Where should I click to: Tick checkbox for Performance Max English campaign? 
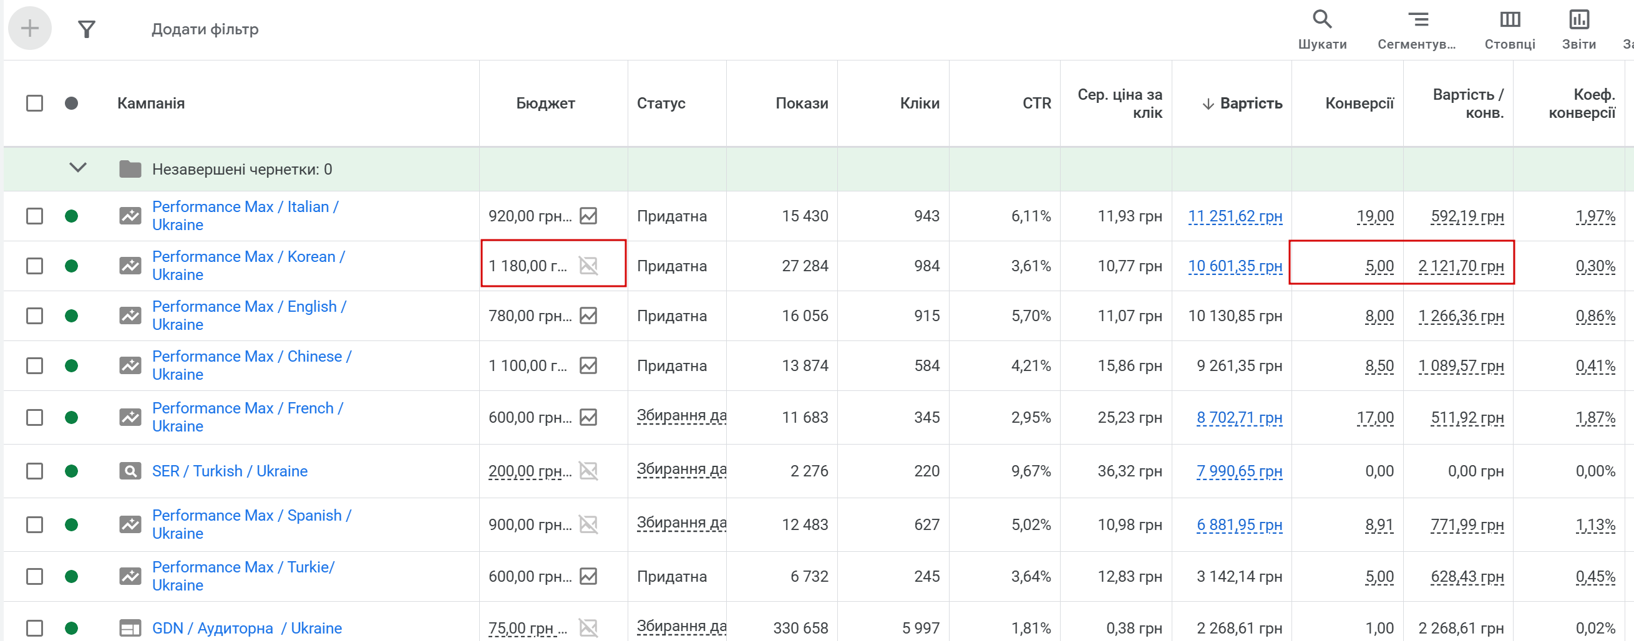[34, 316]
